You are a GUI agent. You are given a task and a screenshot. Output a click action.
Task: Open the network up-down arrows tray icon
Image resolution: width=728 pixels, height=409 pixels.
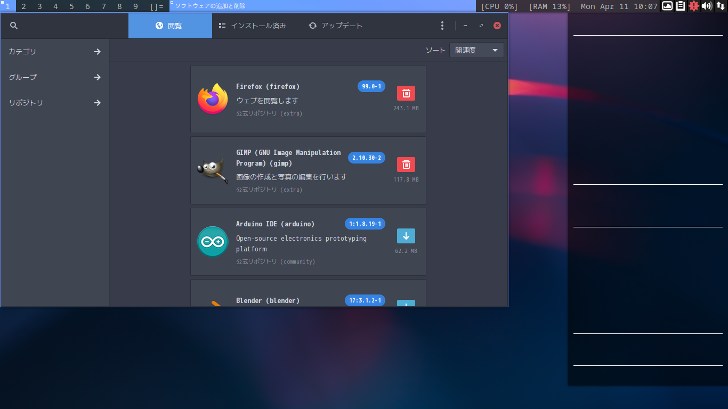720,6
